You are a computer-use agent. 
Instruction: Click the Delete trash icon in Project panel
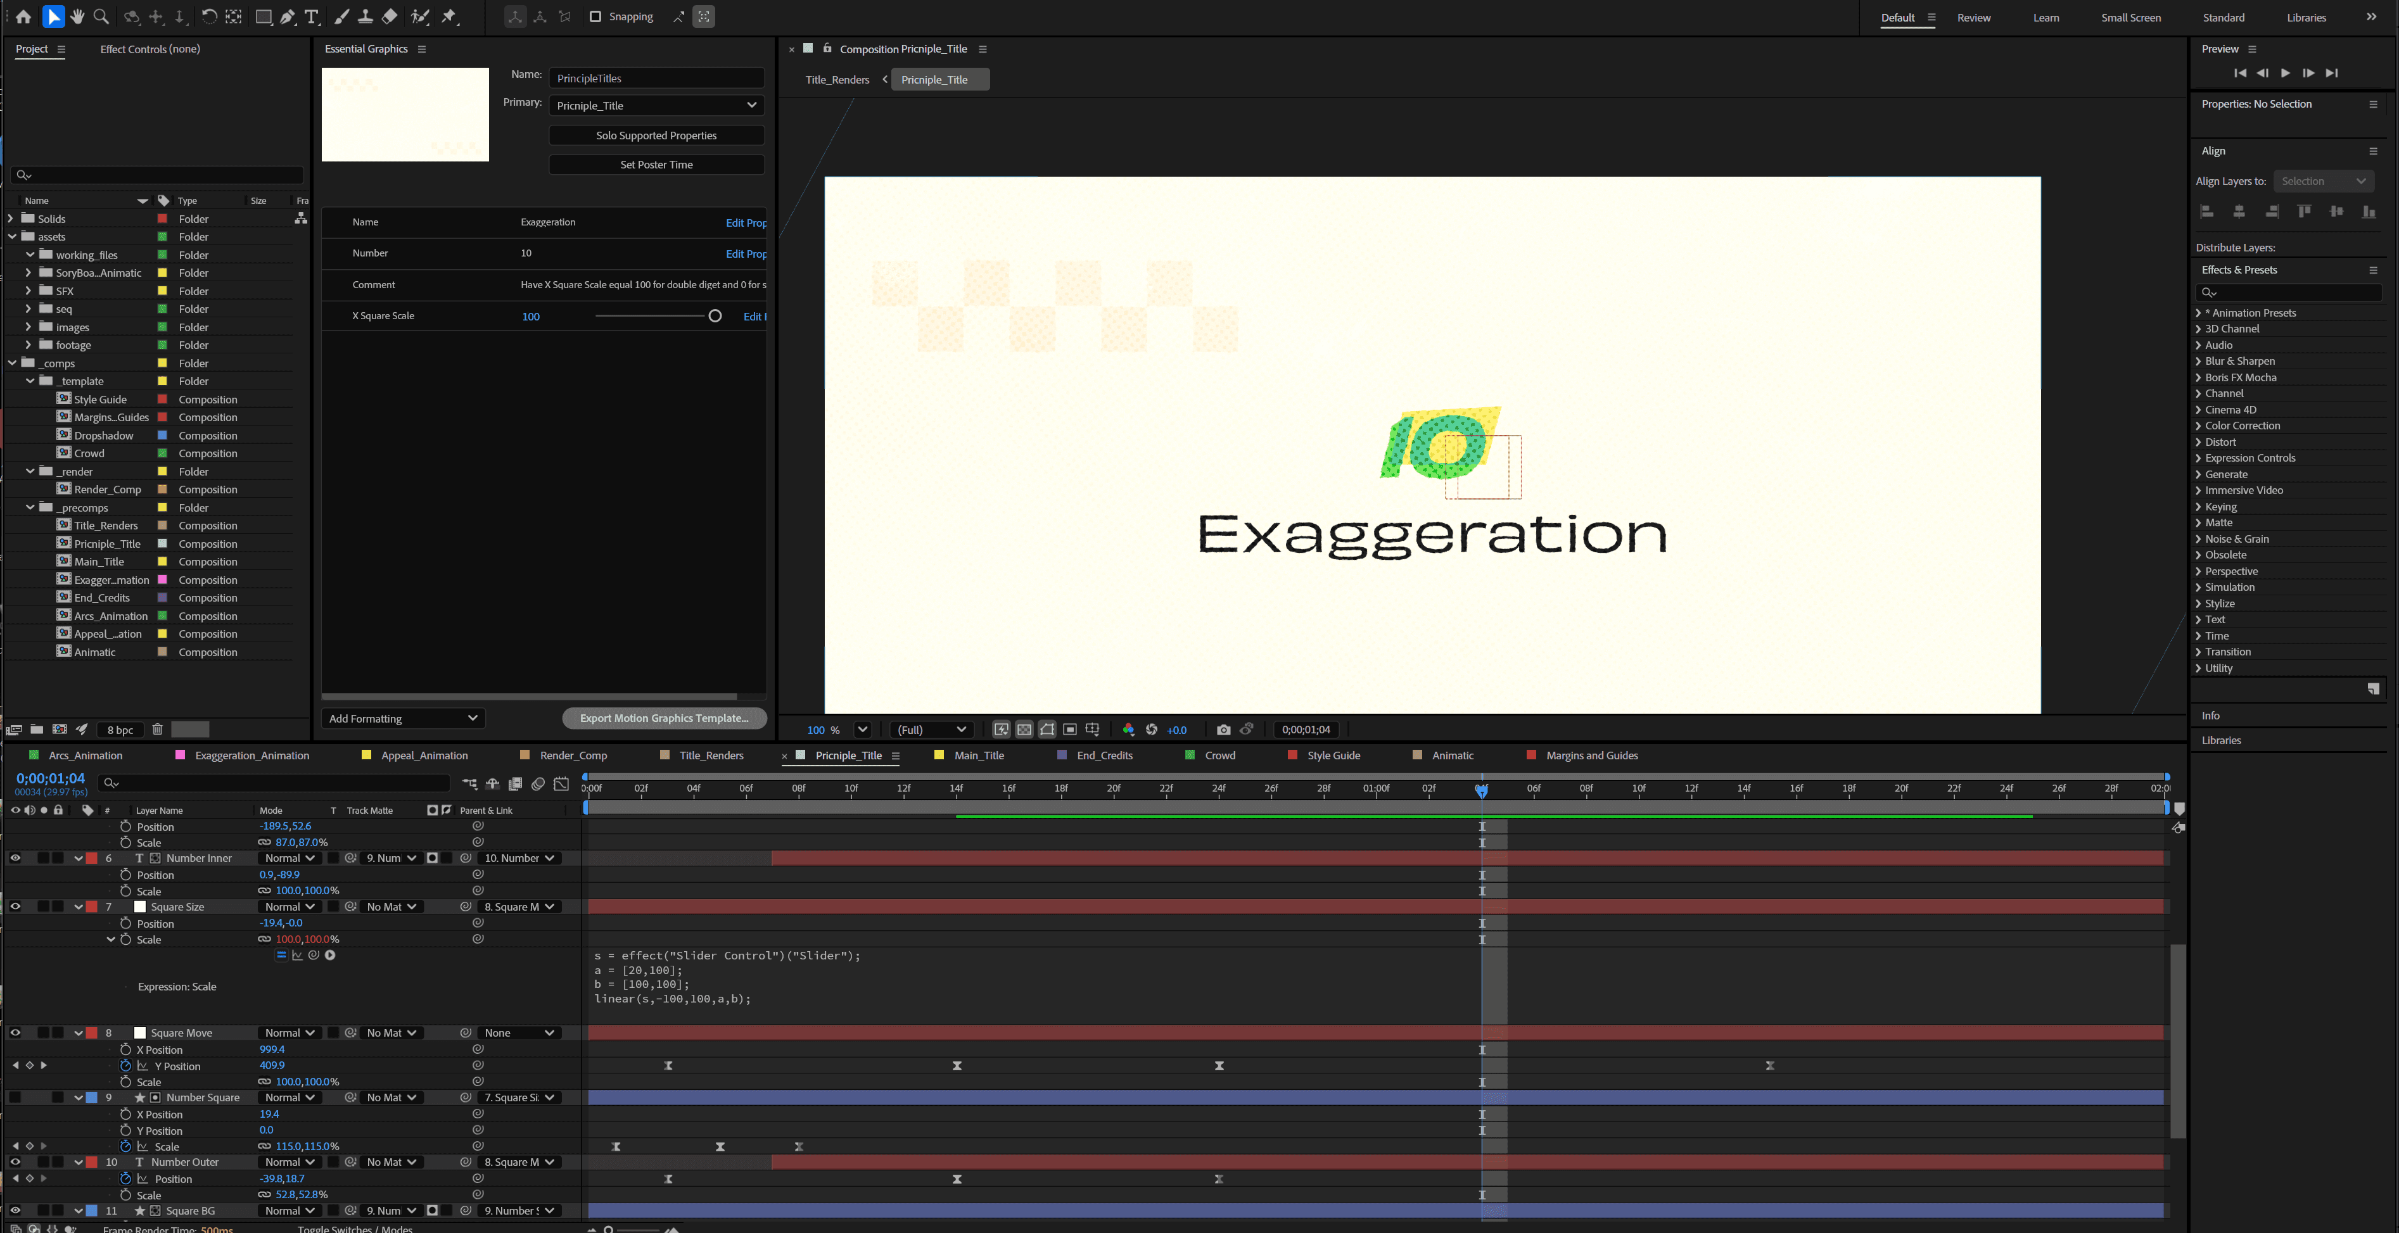tap(157, 730)
